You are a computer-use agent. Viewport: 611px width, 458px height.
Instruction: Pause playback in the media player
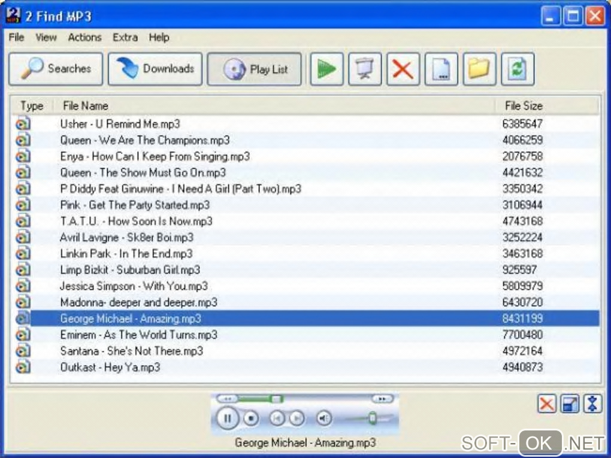coord(227,418)
